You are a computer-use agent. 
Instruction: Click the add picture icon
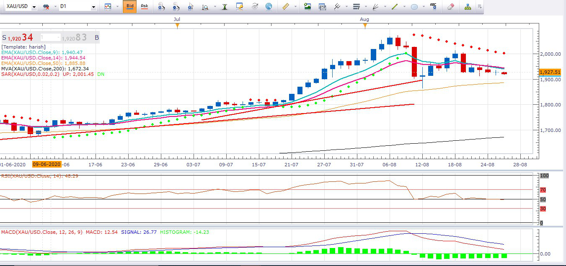point(308,7)
